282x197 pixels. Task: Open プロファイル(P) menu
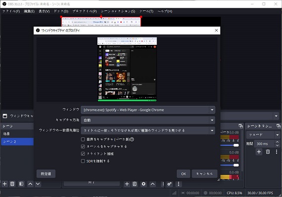[x=84, y=11]
